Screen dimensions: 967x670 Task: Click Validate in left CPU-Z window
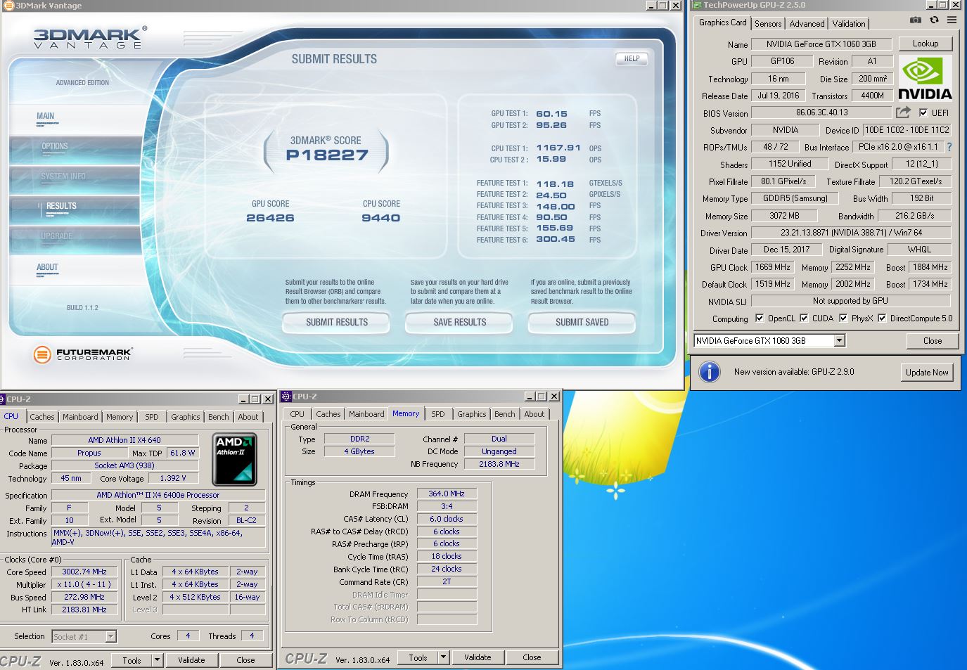[191, 660]
